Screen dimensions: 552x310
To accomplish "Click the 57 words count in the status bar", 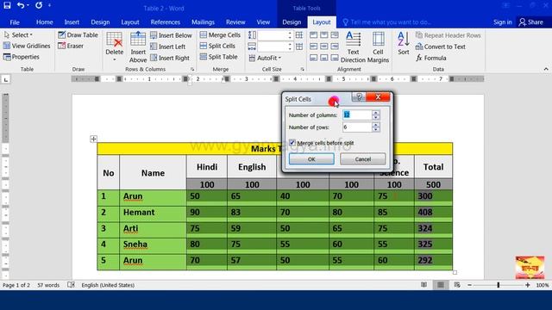I will [x=48, y=285].
